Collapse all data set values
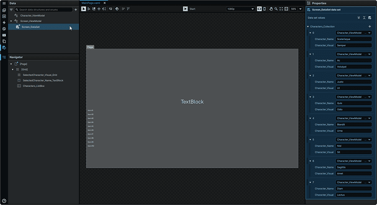The height and width of the screenshot is (205, 377). 364,18
